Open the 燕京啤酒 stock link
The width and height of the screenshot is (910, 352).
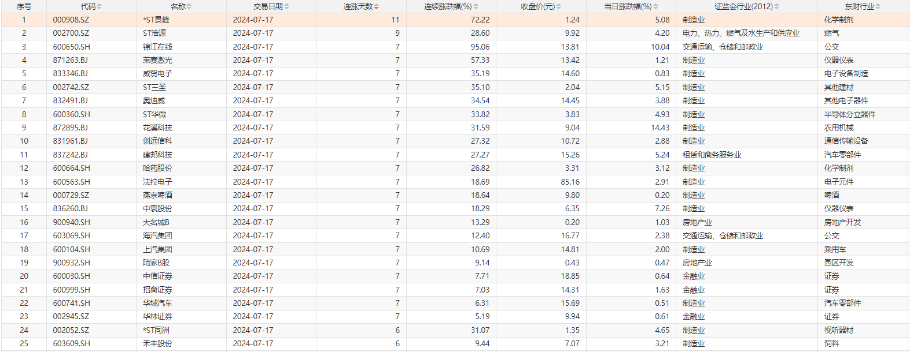157,195
